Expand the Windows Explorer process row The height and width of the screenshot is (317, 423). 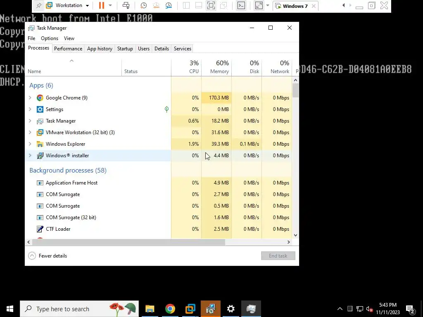tap(30, 144)
